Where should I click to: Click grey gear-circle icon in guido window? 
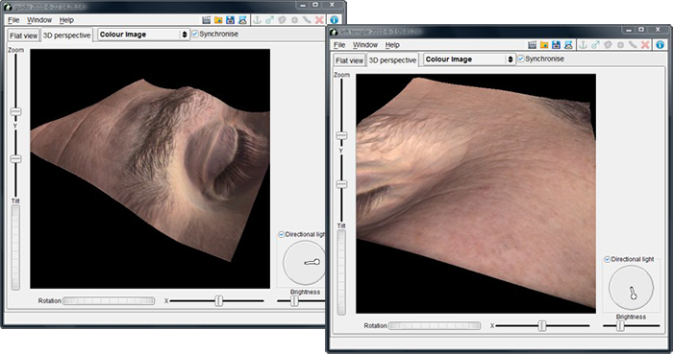tap(294, 20)
